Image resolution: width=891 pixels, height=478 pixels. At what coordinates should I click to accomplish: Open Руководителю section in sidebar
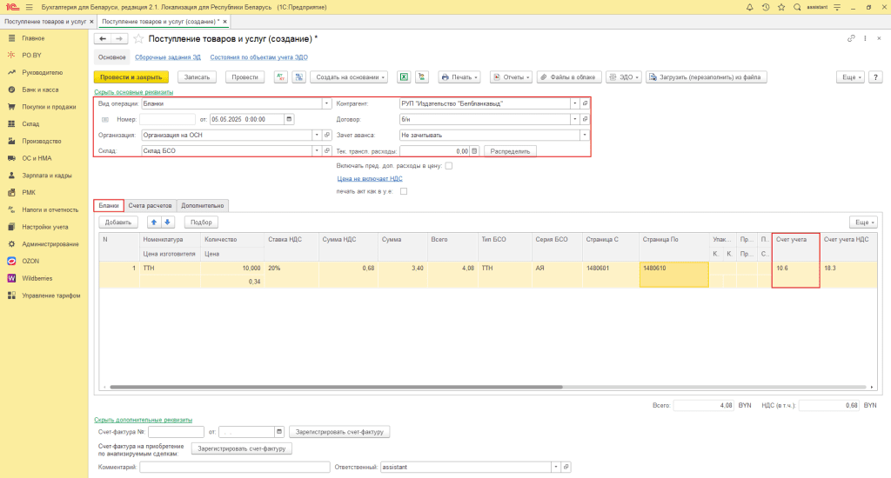point(42,73)
